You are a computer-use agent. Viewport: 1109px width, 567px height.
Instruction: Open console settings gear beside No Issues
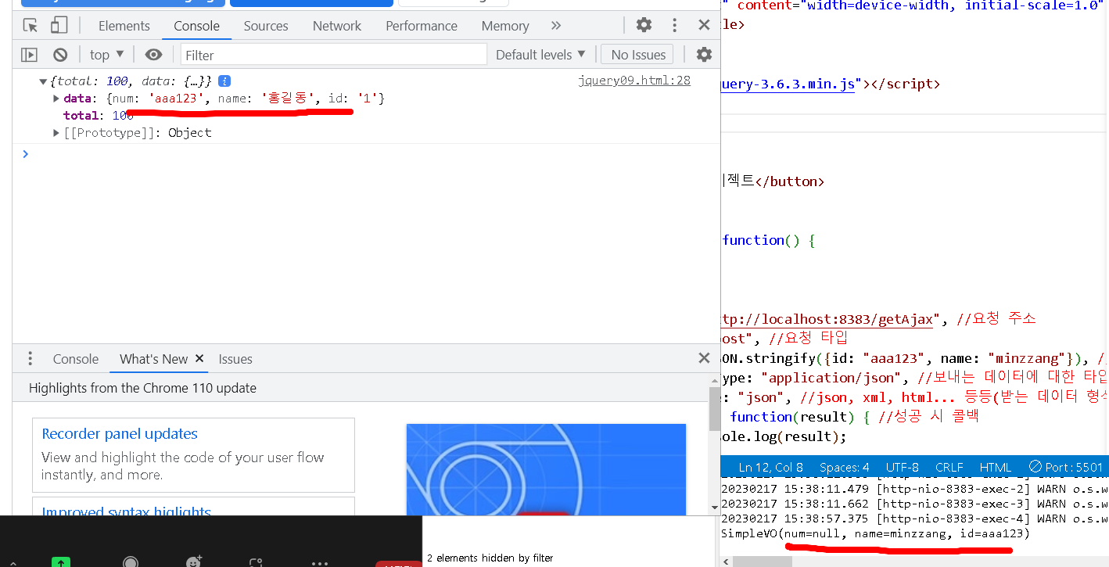click(x=704, y=55)
